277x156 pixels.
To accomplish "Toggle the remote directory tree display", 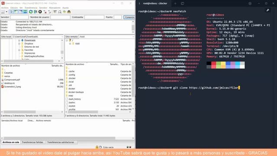I will pos(20,12).
